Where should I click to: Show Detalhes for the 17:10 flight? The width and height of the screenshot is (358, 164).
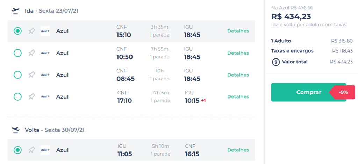(238, 96)
